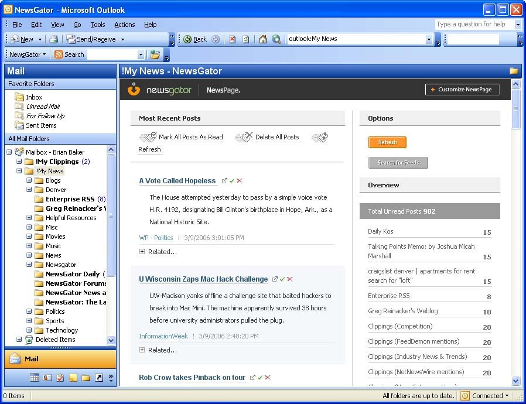Expand the Technology folder

click(x=29, y=330)
